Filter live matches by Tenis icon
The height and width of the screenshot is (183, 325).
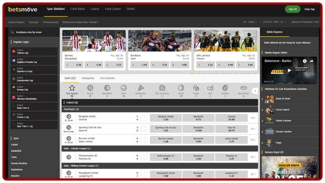[123, 88]
